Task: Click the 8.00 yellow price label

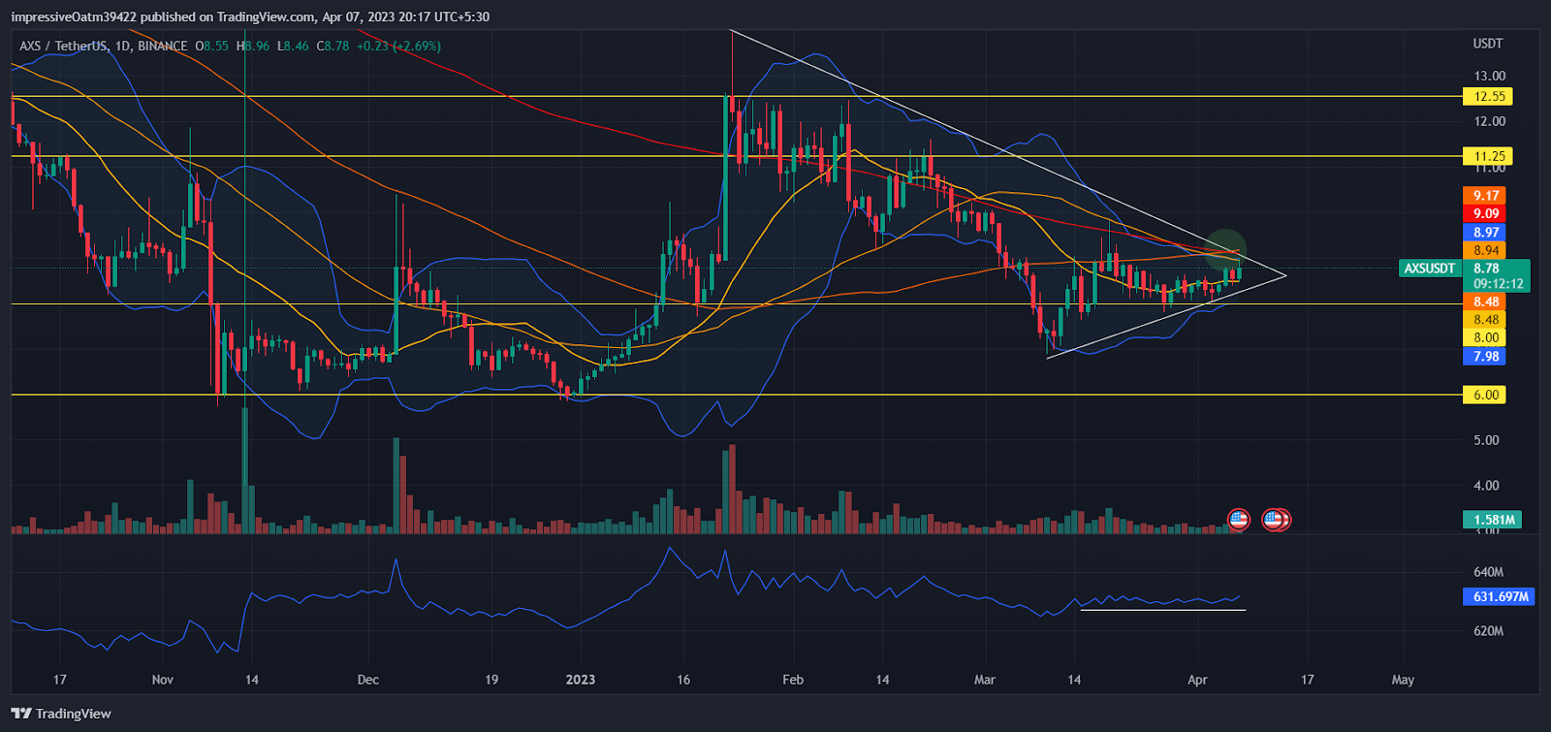Action: point(1484,338)
